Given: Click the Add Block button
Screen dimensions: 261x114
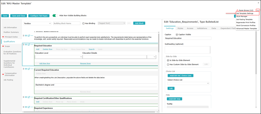Looking at the screenshot, I should coord(139,23).
